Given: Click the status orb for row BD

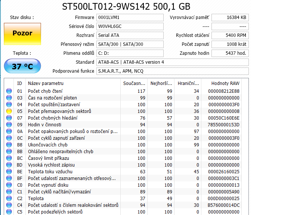Looking at the screenshot, I should click(9, 165).
